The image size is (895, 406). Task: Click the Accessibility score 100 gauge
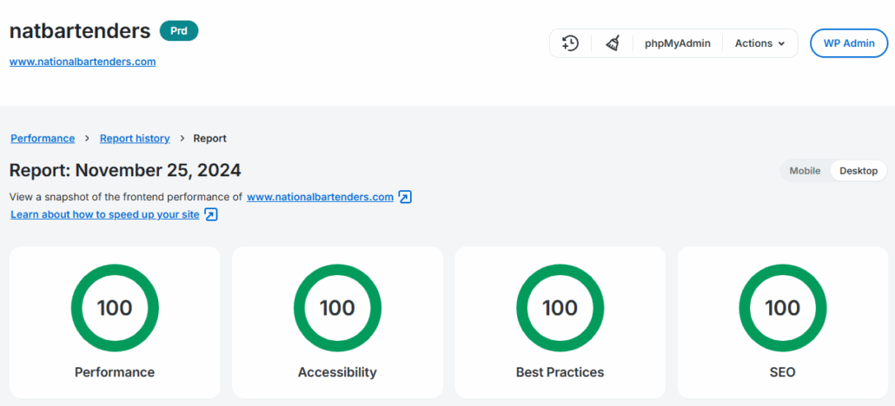click(337, 308)
